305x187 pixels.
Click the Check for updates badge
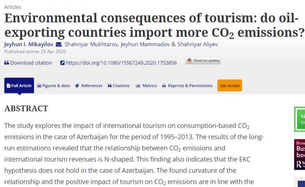point(203,61)
